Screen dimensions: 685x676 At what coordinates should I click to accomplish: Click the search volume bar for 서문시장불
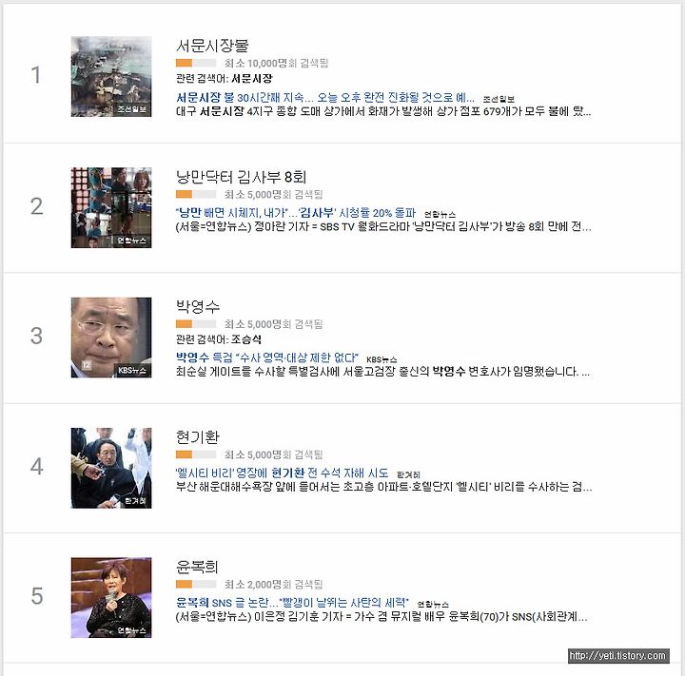point(196,63)
